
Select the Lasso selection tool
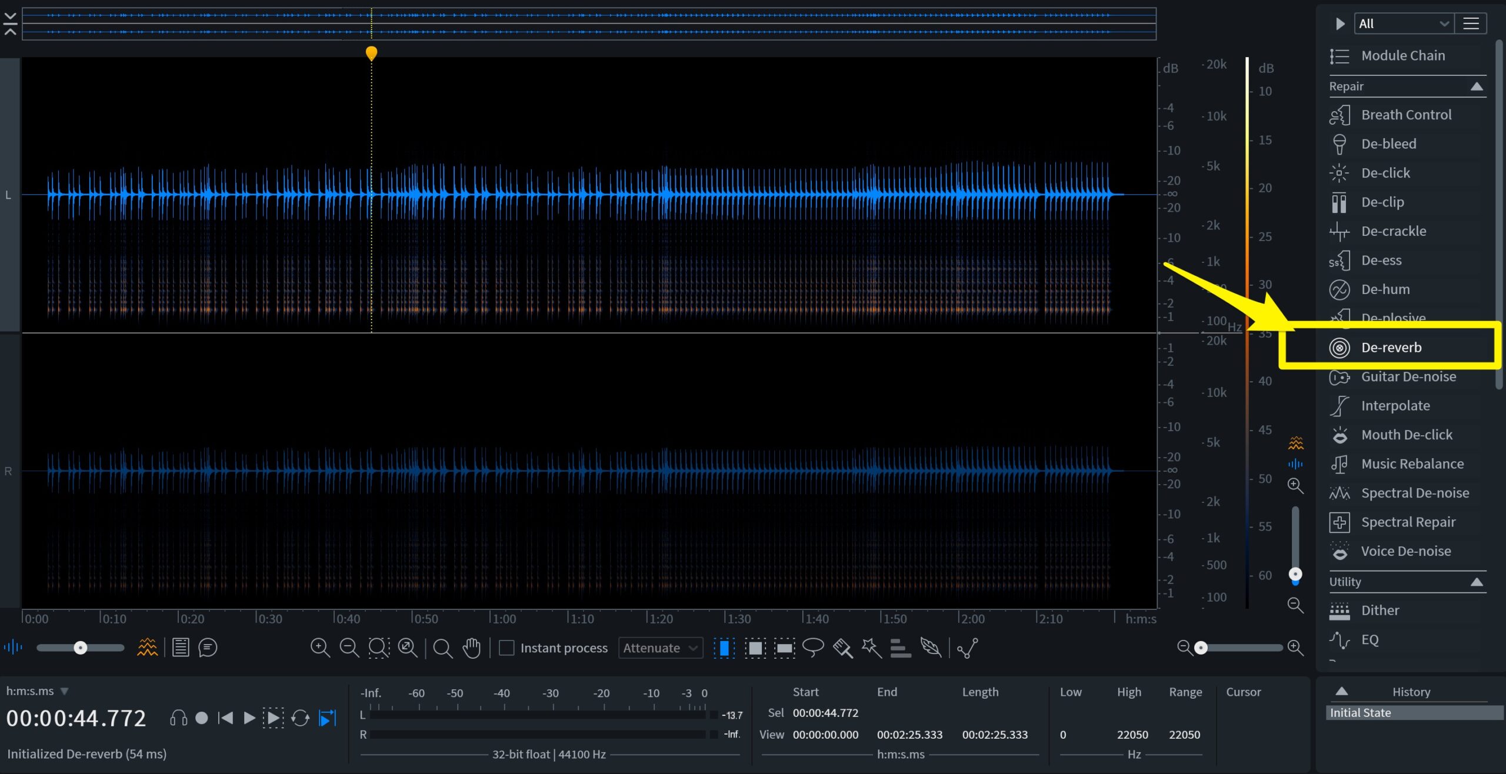813,648
